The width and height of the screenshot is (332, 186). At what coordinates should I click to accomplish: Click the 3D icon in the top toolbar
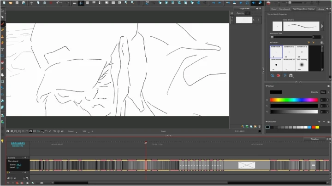pos(147,3)
